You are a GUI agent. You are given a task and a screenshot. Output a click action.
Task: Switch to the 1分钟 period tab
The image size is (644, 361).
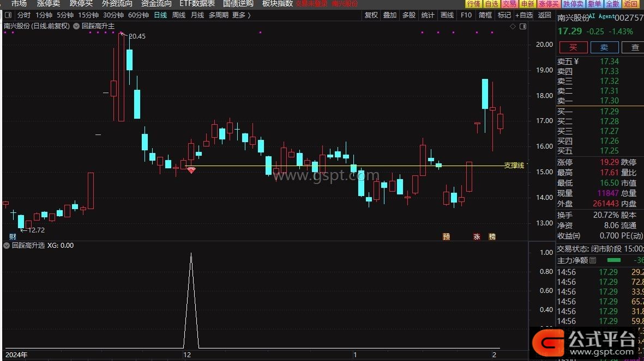(44, 15)
